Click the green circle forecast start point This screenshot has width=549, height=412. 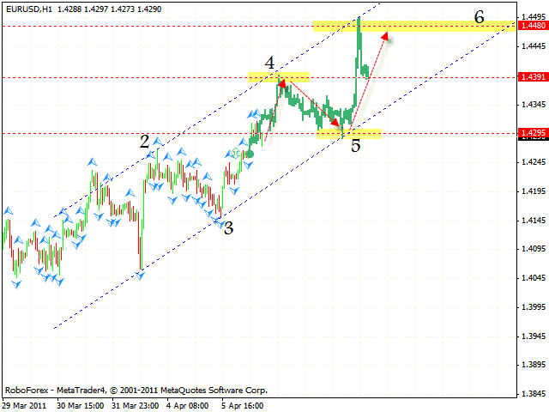(x=250, y=154)
